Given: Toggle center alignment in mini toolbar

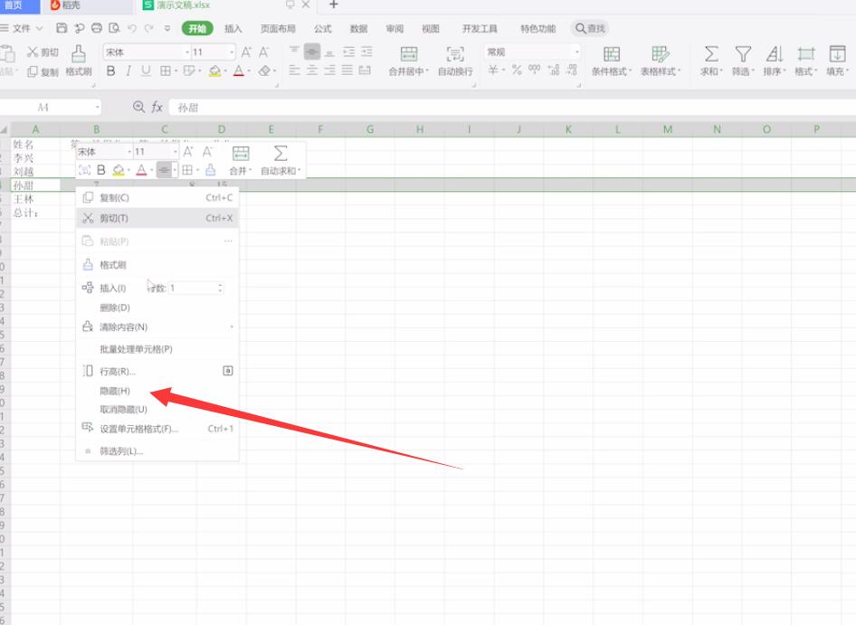Looking at the screenshot, I should tap(165, 170).
